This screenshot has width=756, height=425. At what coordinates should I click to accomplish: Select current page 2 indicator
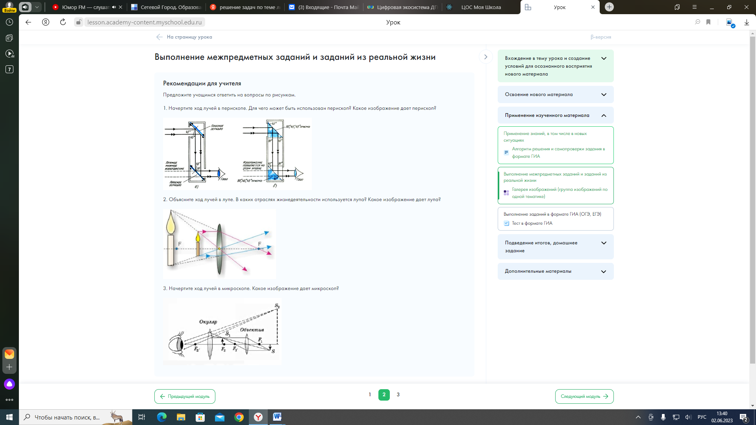(x=384, y=395)
